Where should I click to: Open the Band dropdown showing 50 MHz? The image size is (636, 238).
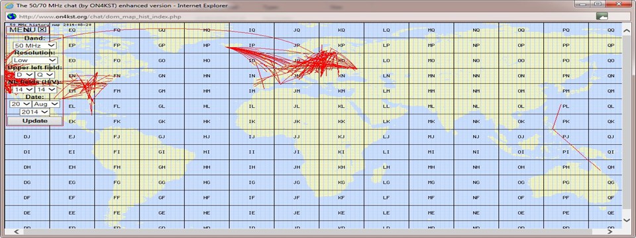(34, 46)
